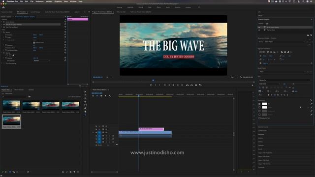315x177 pixels.
Task: Switch to Color workspace
Action: click(x=150, y=7)
